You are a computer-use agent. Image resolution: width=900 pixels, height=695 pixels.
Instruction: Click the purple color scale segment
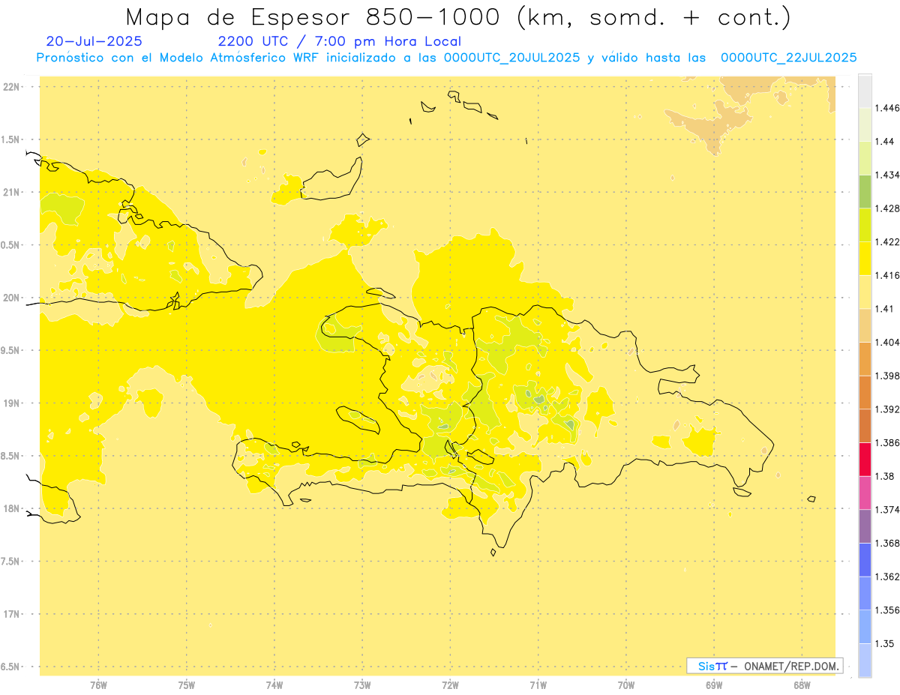point(865,526)
